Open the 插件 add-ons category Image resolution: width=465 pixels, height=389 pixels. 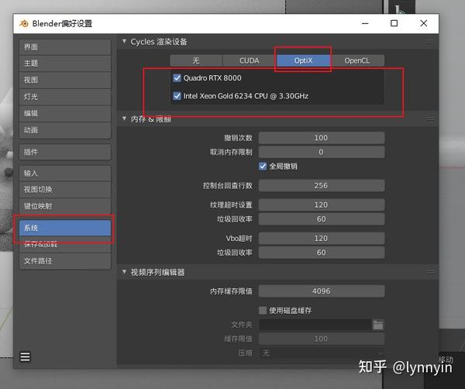[x=65, y=152]
